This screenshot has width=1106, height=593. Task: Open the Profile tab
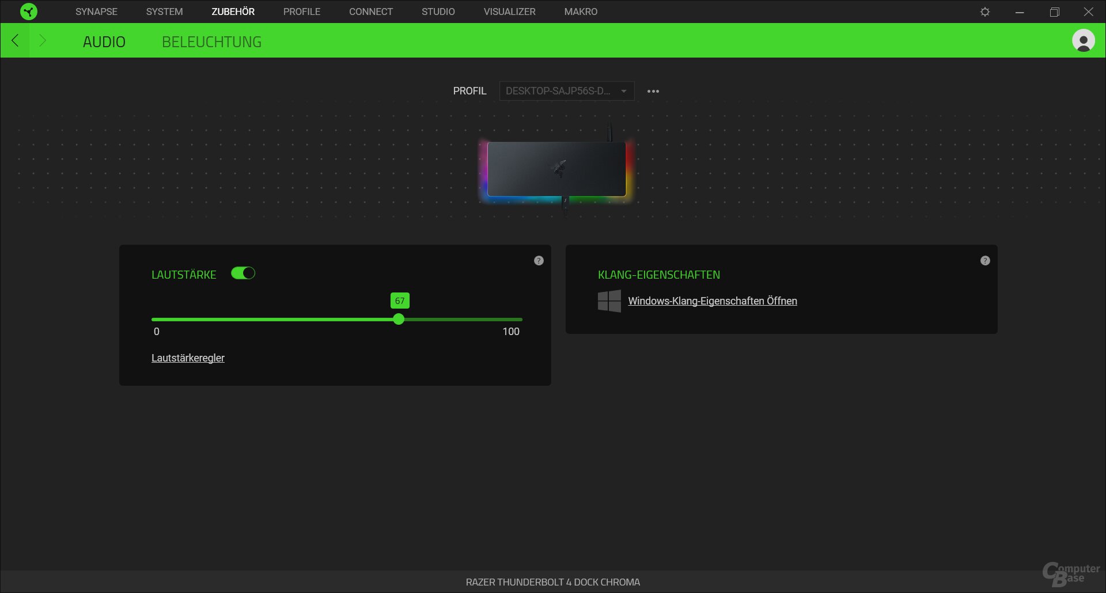[x=302, y=12]
